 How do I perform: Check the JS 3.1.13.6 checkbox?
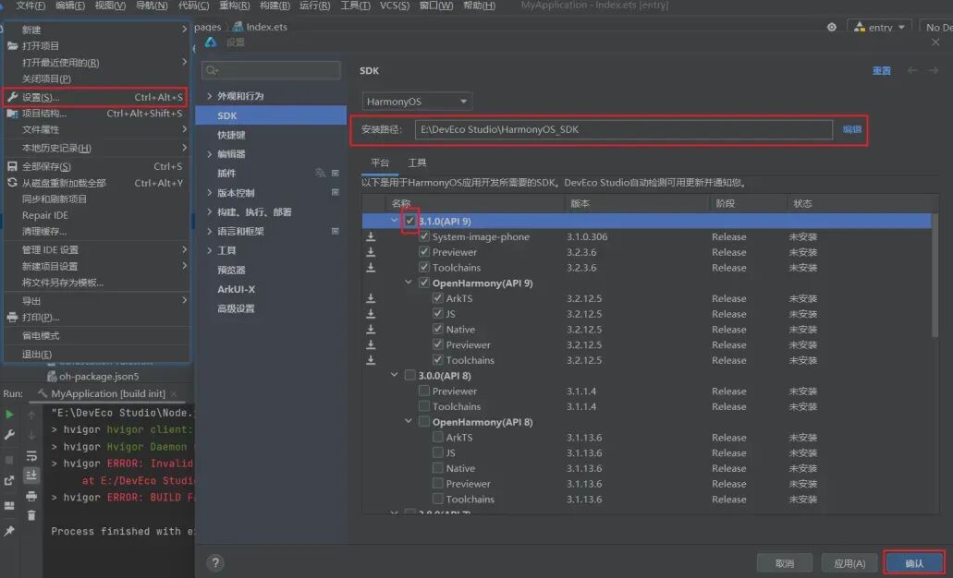(x=437, y=452)
